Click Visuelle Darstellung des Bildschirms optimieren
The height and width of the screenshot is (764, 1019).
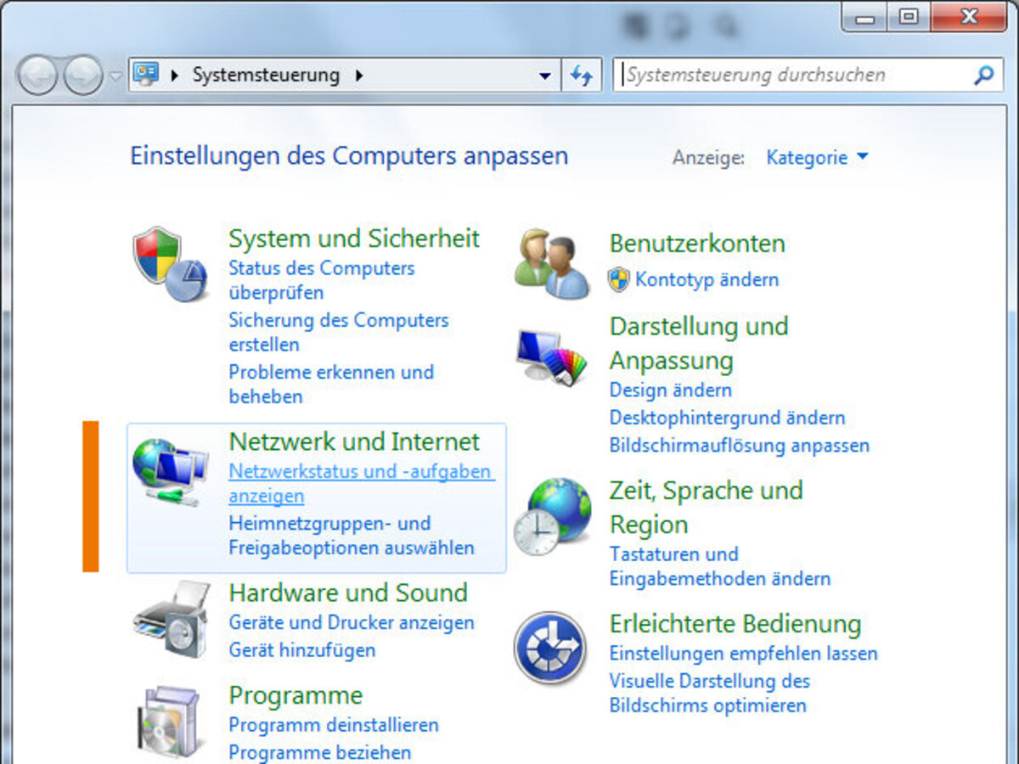coord(710,693)
